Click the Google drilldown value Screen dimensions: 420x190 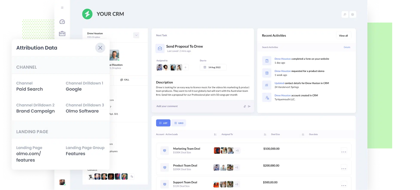(74, 89)
